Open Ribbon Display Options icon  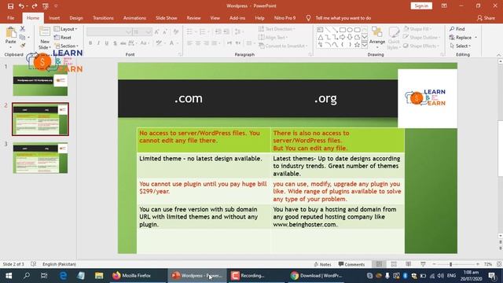[x=444, y=6]
